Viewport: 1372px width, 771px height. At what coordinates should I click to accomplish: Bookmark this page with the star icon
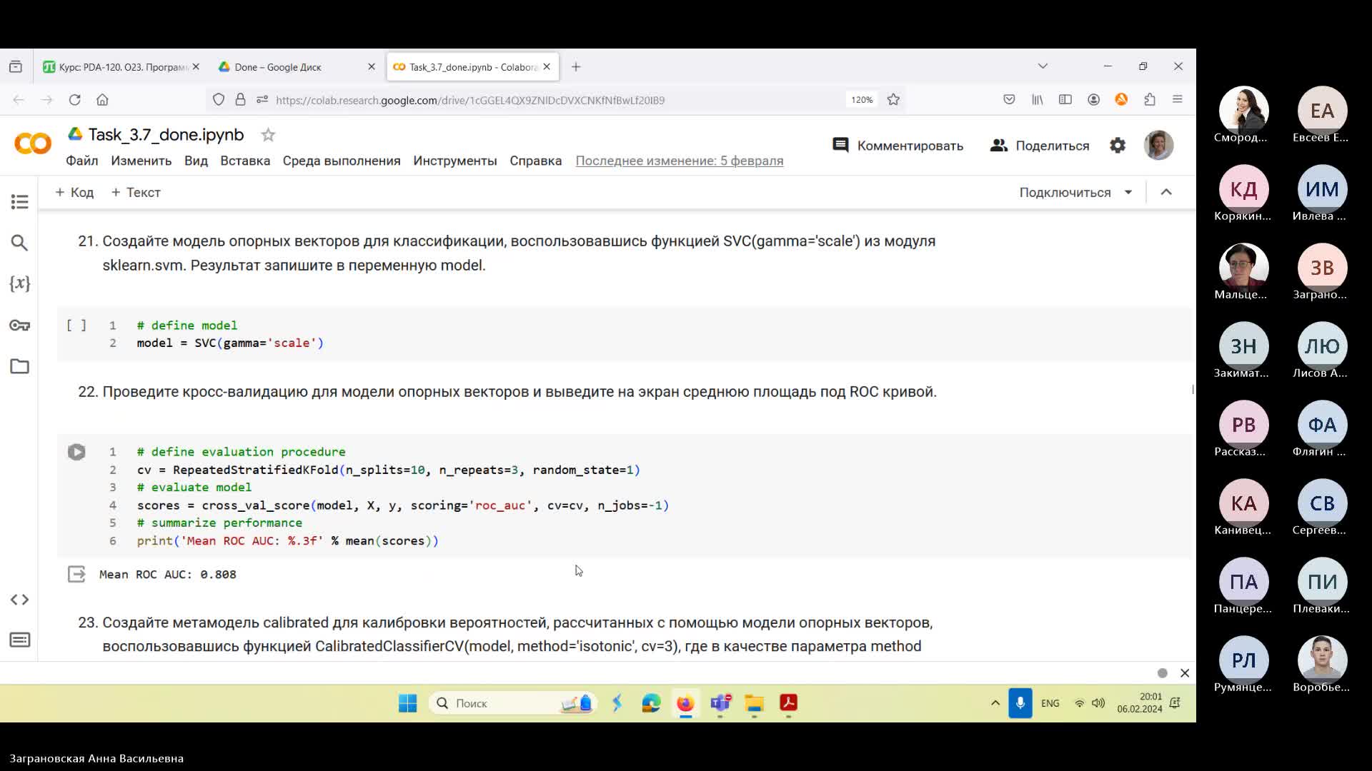click(893, 100)
